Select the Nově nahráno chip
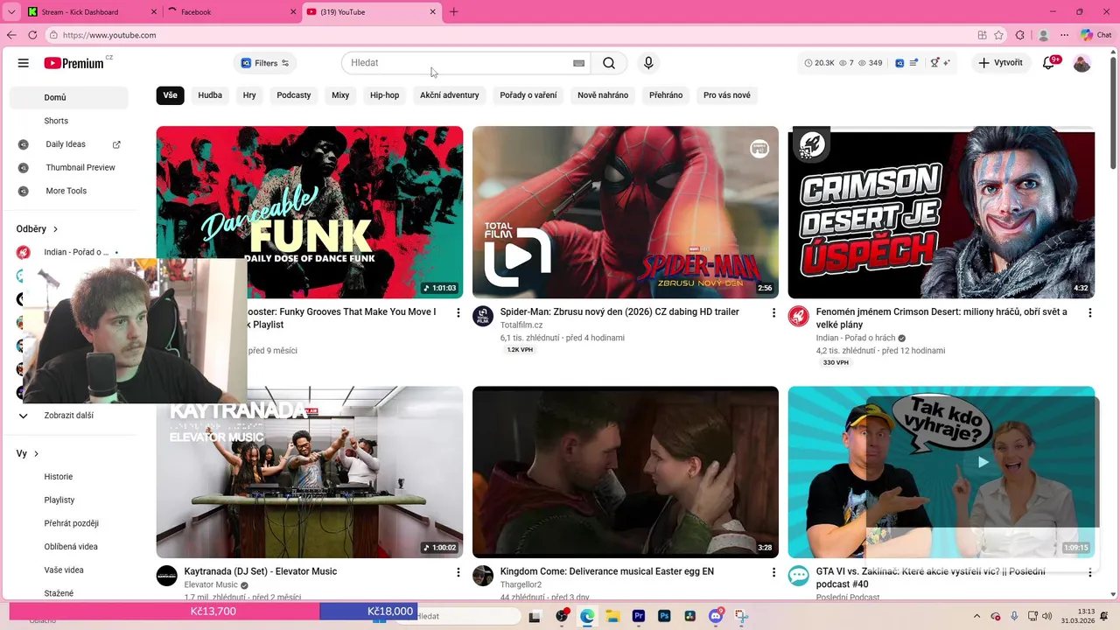Image resolution: width=1120 pixels, height=630 pixels. coord(603,95)
